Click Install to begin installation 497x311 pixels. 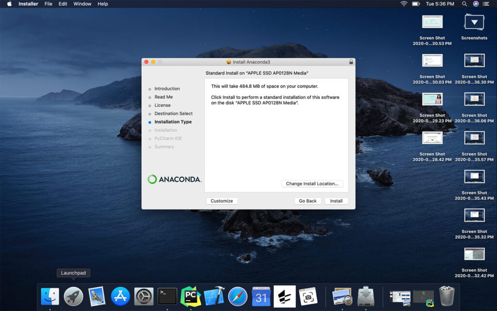[336, 201]
